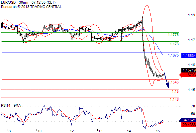Viewport: 196px width, 133px height.
Task: Select date marker 10 on time axis
Action: coord(40,131)
